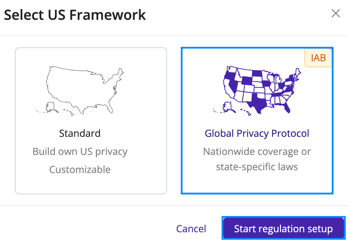Click the purple state-divided US map
The height and width of the screenshot is (243, 348).
tap(257, 91)
